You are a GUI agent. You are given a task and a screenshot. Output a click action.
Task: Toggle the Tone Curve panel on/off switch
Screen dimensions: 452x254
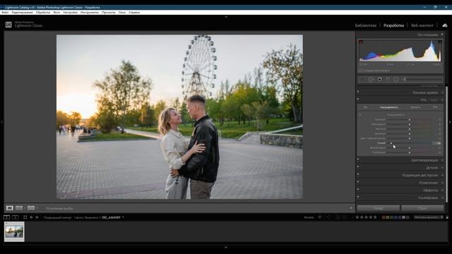click(358, 92)
